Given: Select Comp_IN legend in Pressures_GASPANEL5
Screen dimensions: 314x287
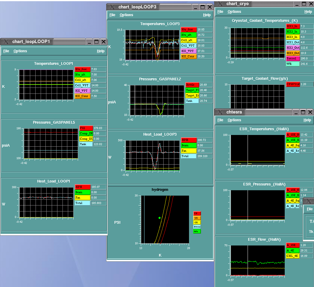Looking at the screenshot, I should [x=86, y=133].
